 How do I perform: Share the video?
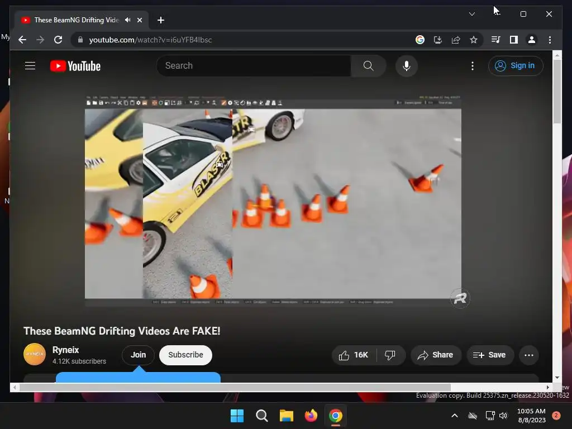click(436, 355)
